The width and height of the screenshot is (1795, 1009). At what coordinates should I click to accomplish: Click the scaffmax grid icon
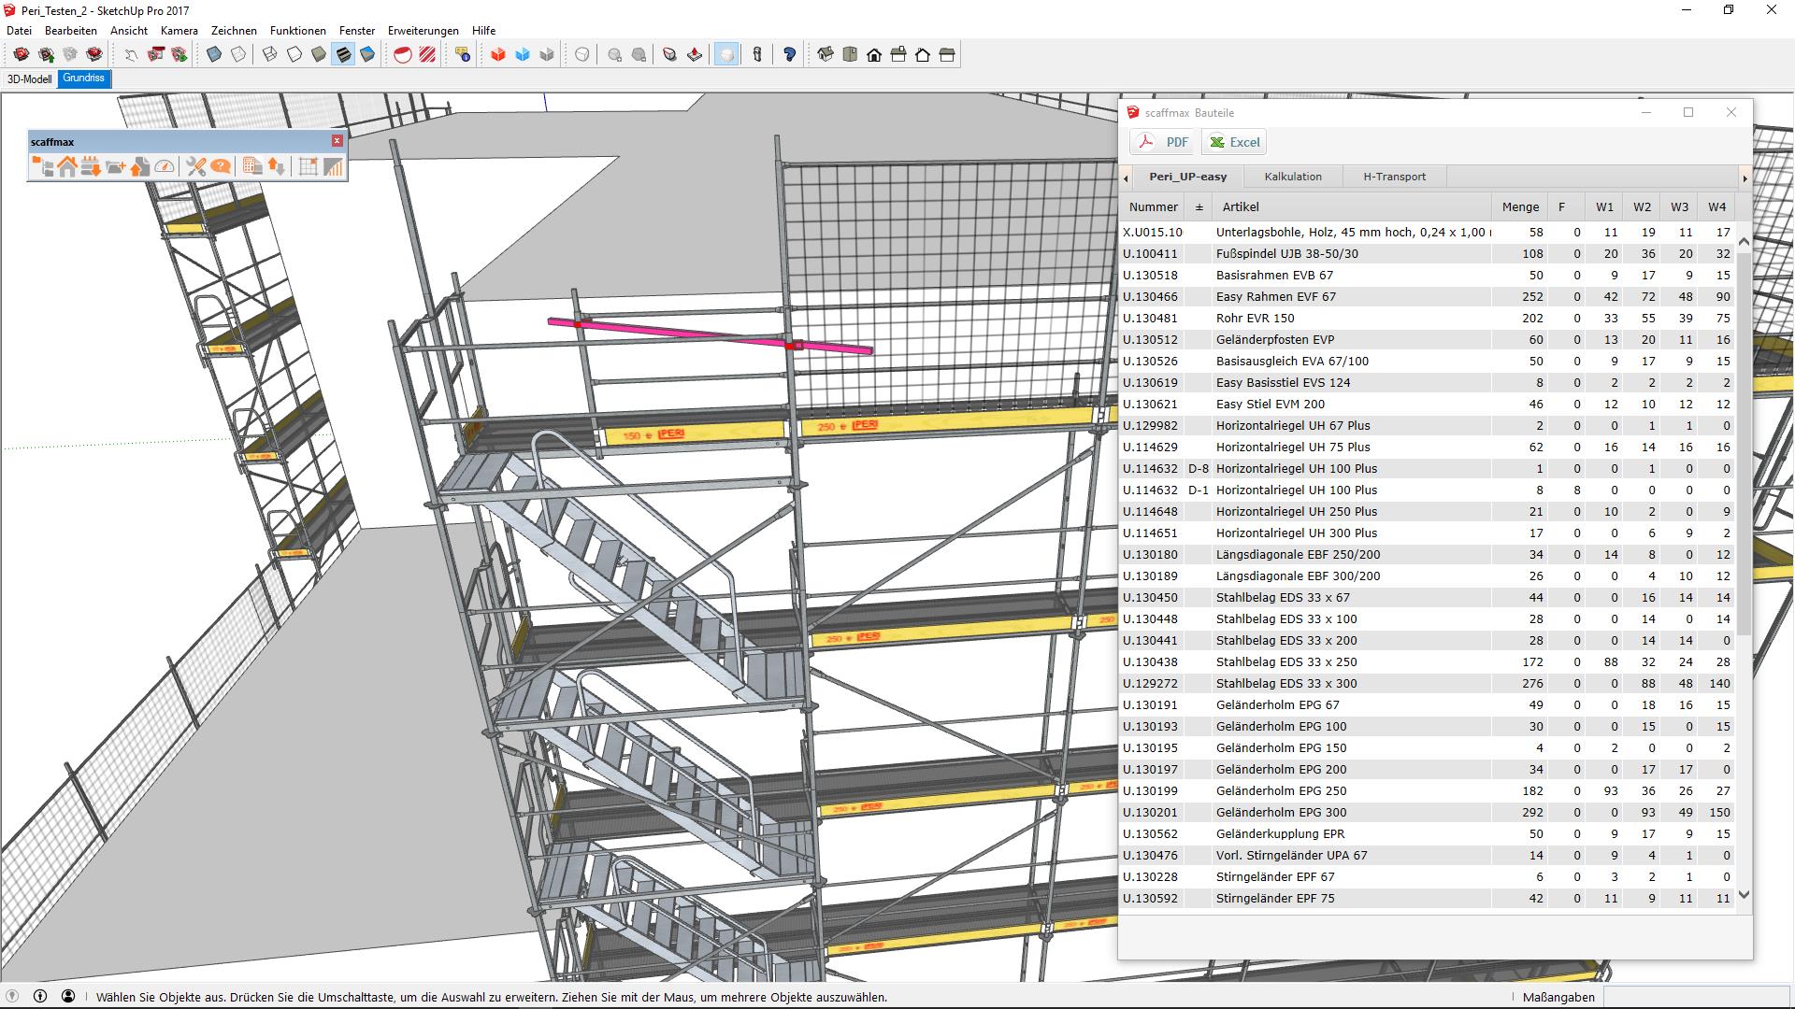tap(308, 167)
